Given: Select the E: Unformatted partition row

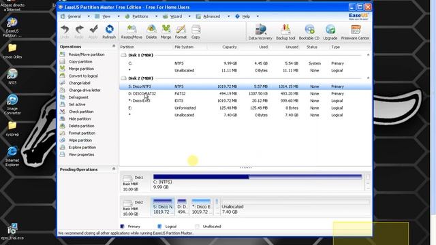Looking at the screenshot, I should point(245,108).
